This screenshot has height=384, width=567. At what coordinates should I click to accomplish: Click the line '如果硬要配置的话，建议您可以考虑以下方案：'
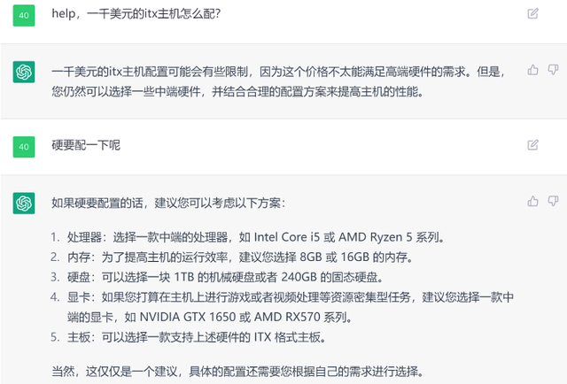(168, 203)
